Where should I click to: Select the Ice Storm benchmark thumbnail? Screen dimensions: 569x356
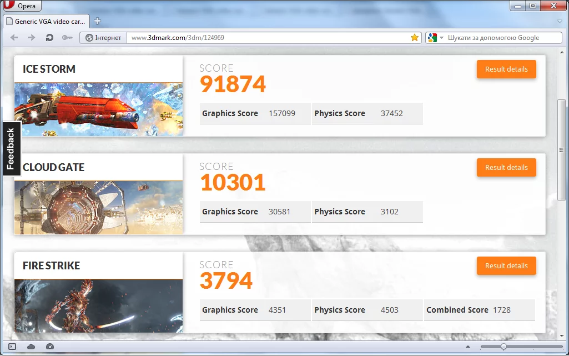[x=98, y=109]
